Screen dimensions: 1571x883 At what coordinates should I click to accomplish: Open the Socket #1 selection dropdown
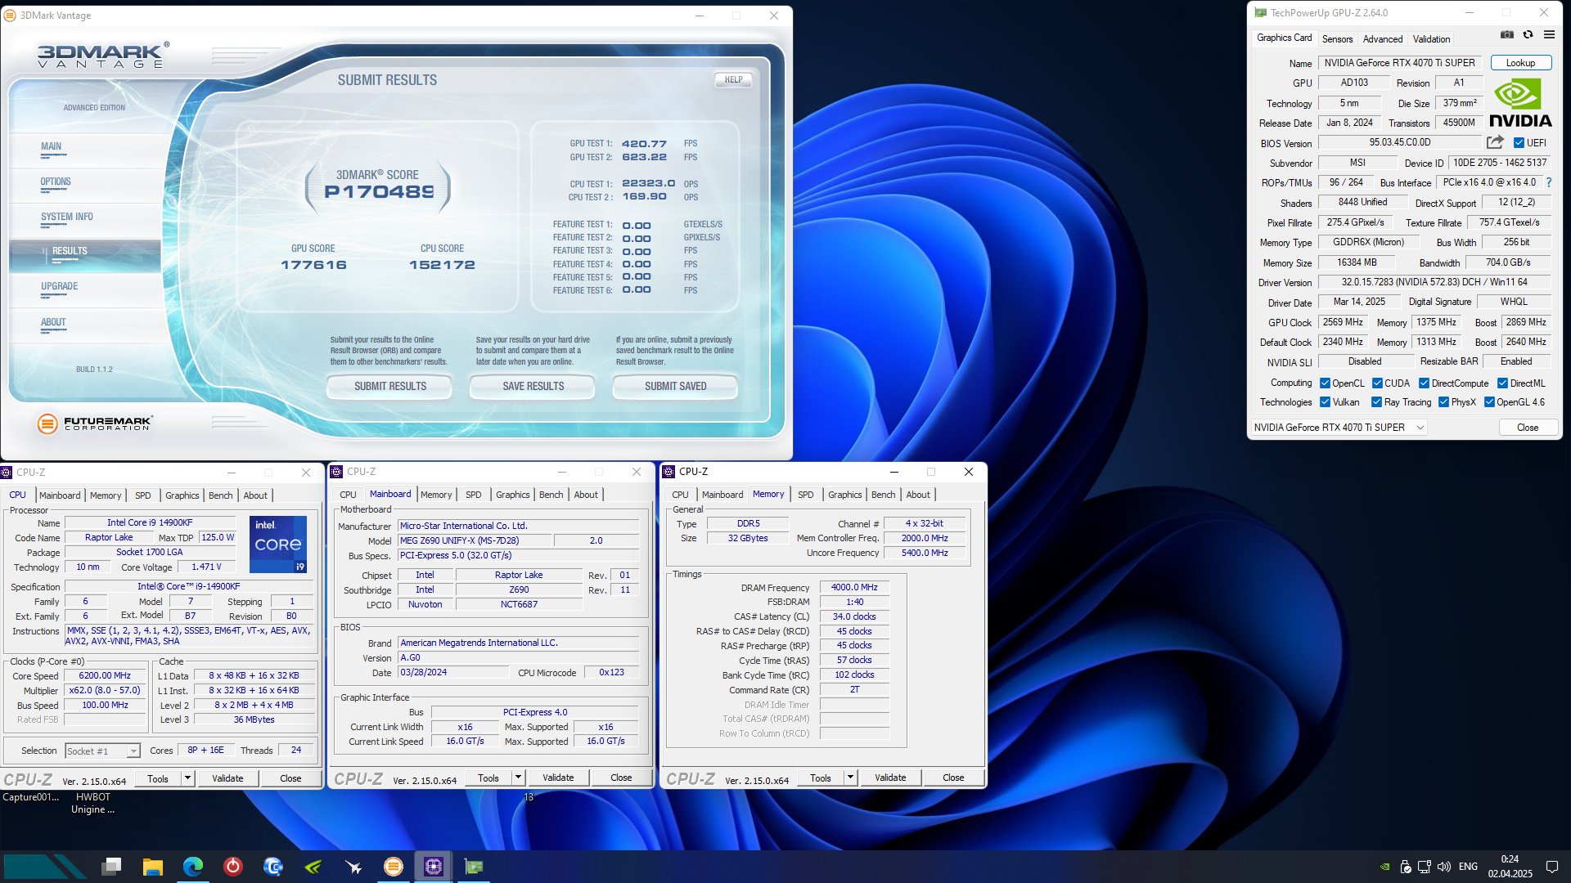point(102,751)
